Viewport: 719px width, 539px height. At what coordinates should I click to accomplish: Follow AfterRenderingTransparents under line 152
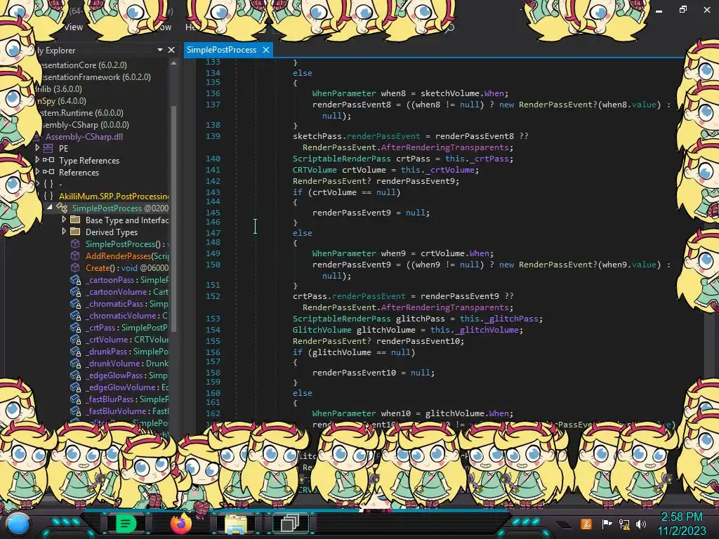(x=444, y=307)
